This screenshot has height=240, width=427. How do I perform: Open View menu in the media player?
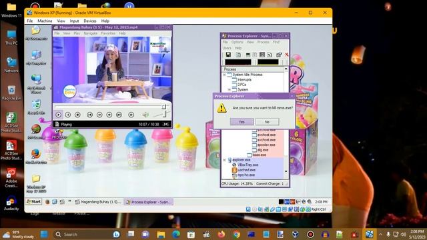pos(67,33)
